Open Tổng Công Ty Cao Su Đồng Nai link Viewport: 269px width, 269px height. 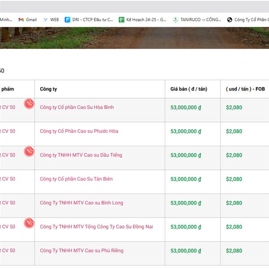pyautogui.click(x=96, y=226)
